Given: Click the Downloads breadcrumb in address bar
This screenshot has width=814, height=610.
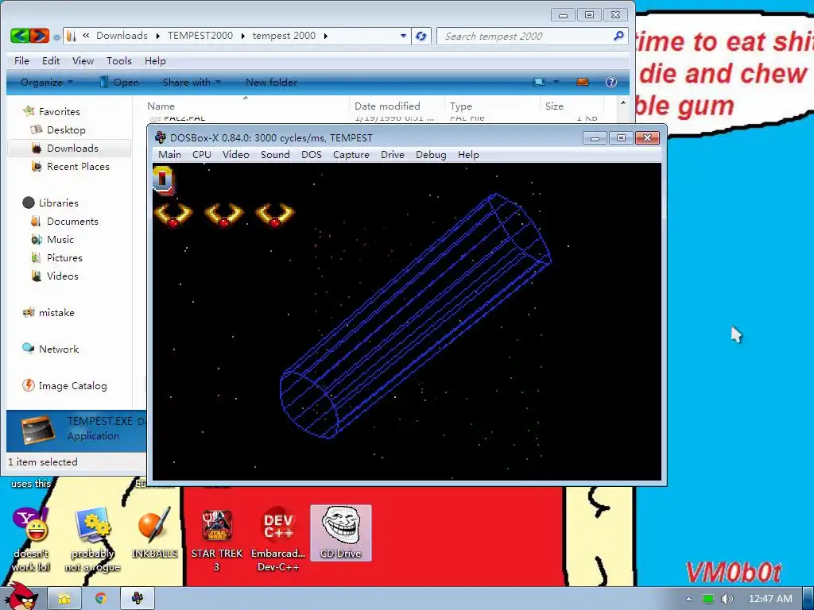Looking at the screenshot, I should 122,36.
